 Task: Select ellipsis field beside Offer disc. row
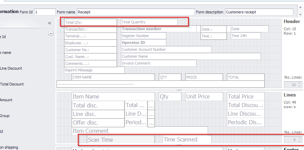click(151, 123)
